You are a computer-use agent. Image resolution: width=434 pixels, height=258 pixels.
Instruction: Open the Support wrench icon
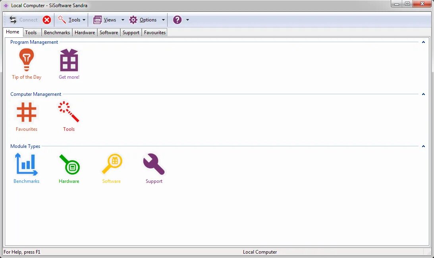click(x=154, y=164)
